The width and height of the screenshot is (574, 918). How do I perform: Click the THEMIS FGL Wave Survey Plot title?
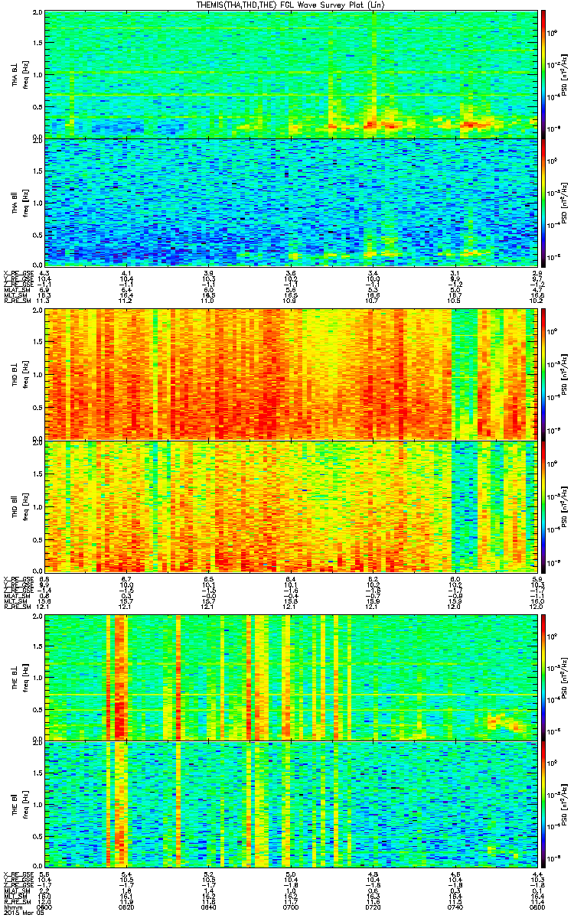[292, 5]
